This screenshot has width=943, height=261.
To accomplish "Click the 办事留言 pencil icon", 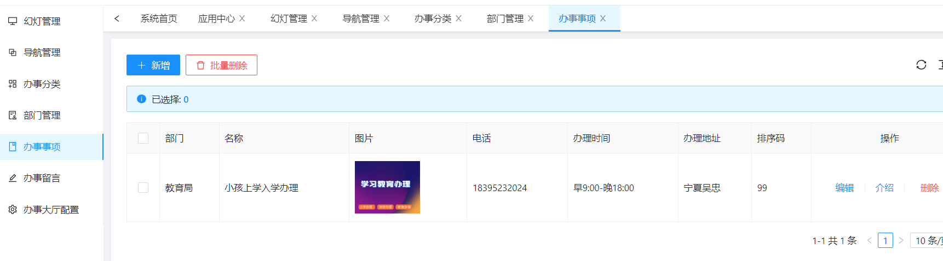I will (13, 178).
